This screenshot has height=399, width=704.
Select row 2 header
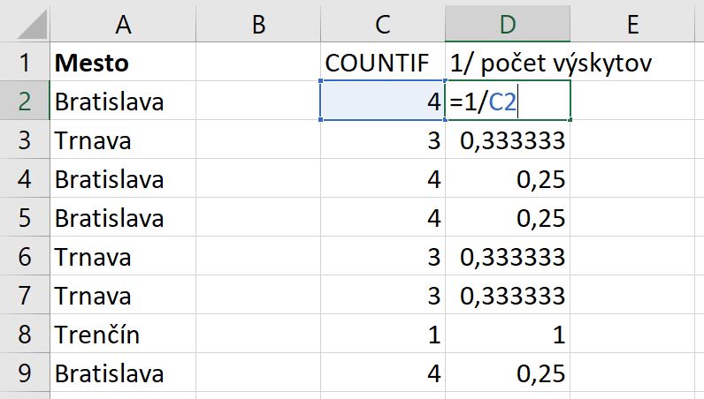point(25,101)
